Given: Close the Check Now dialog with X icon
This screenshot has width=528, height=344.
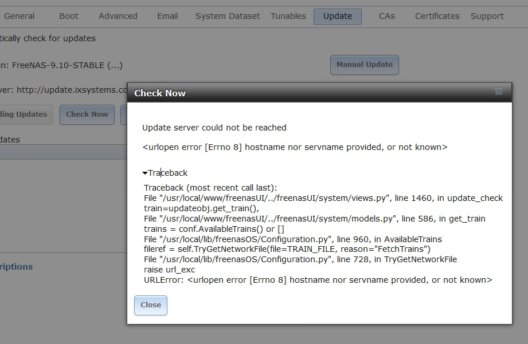Looking at the screenshot, I should [498, 92].
